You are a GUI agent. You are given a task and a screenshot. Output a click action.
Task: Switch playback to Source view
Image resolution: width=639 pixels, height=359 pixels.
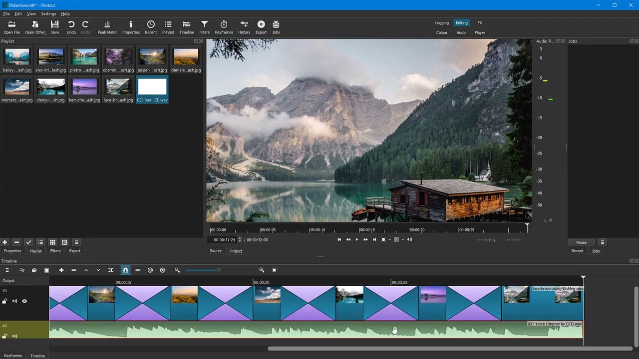click(215, 251)
